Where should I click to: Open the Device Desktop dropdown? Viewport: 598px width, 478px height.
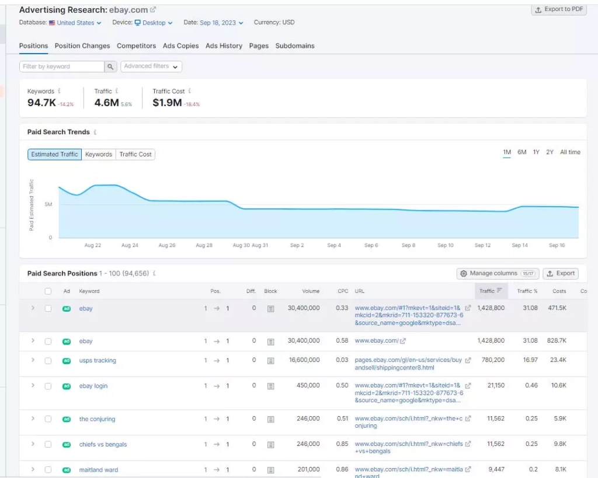coord(154,23)
